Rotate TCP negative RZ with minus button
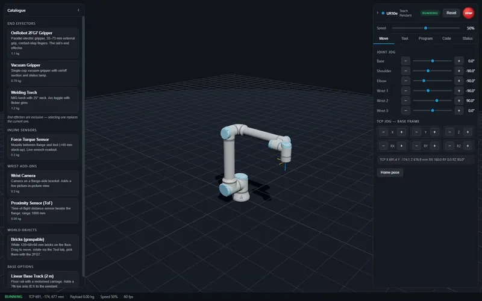Image resolution: width=482 pixels, height=301 pixels. 449,146
